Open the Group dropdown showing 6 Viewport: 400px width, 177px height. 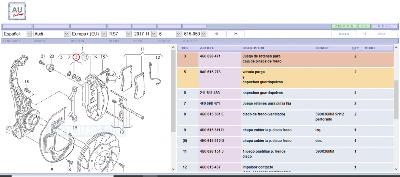coord(169,34)
